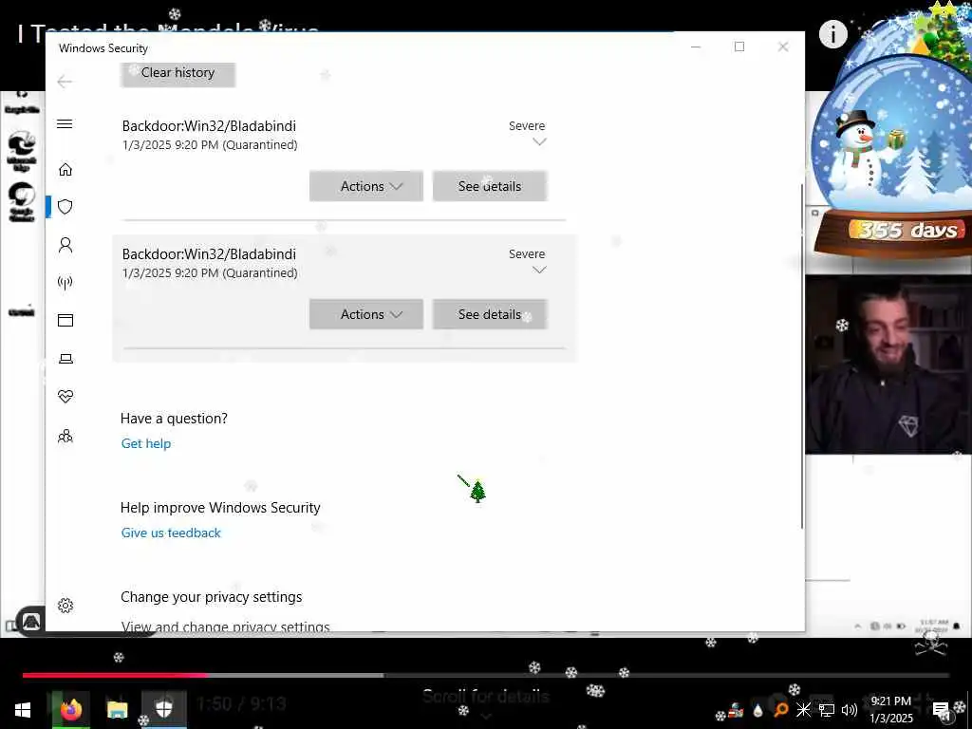Expand first Bladabindi threat Severe chevron
The image size is (972, 729).
[x=539, y=142]
